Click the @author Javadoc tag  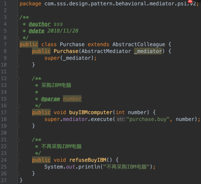coord(40,24)
